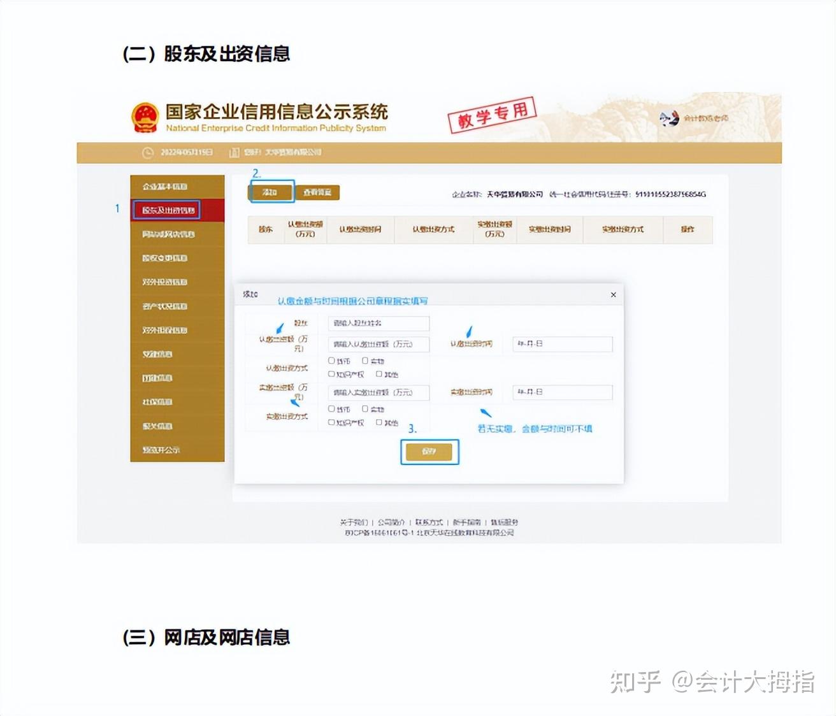Open 党建信息 in the sidebar
Viewport: 836px width, 716px height.
(177, 354)
